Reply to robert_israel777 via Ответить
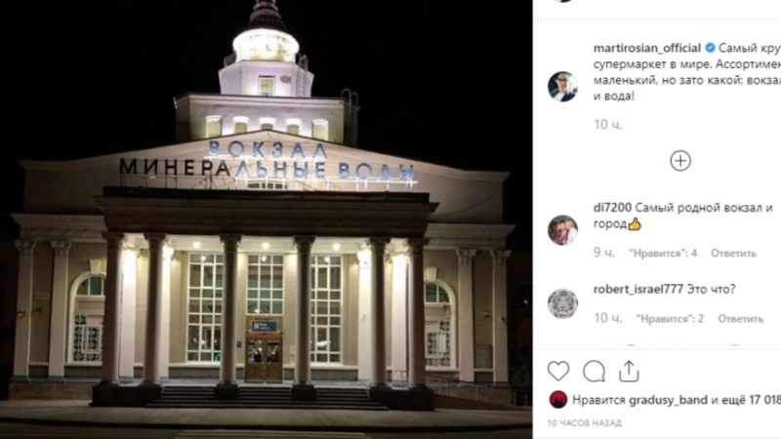Screen dimensions: 781x439 (740, 319)
